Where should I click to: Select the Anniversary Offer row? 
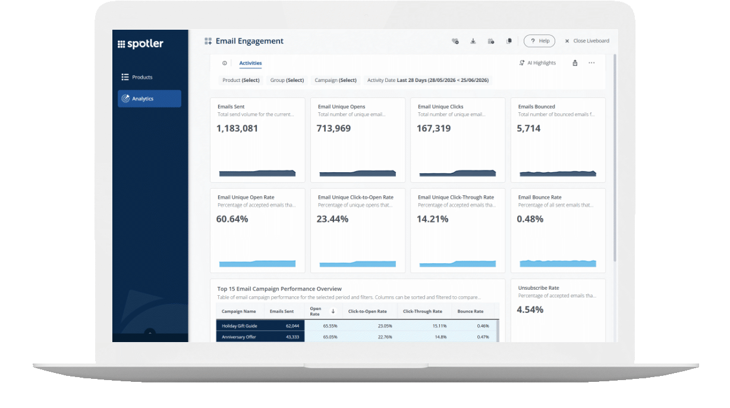tap(357, 337)
